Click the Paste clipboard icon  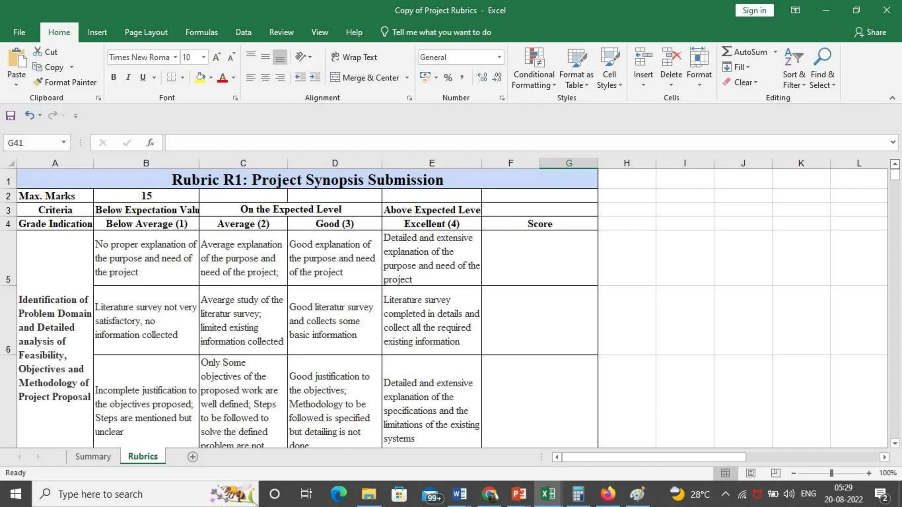(x=17, y=59)
